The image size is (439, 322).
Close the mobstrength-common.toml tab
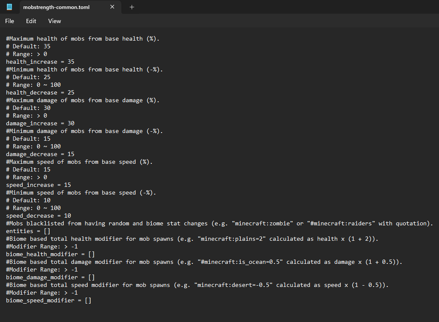pyautogui.click(x=112, y=7)
